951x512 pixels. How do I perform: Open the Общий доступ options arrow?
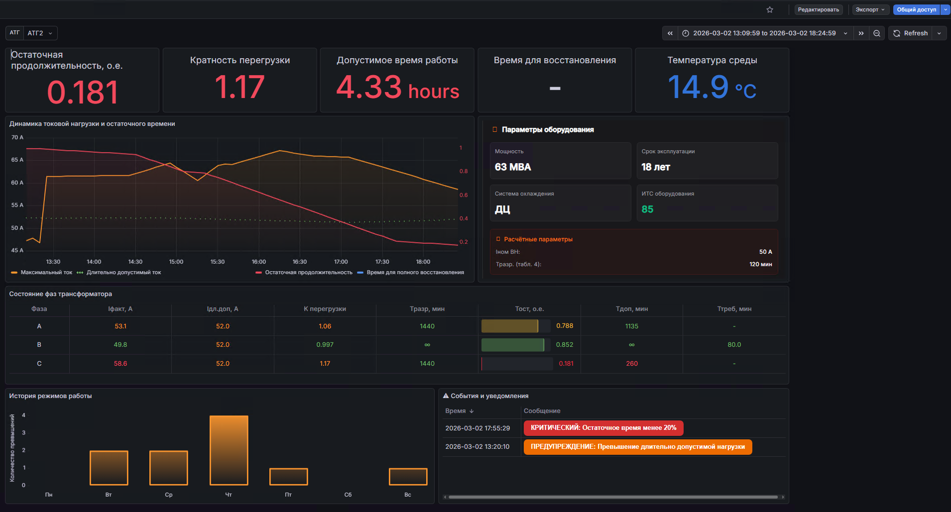pos(946,9)
